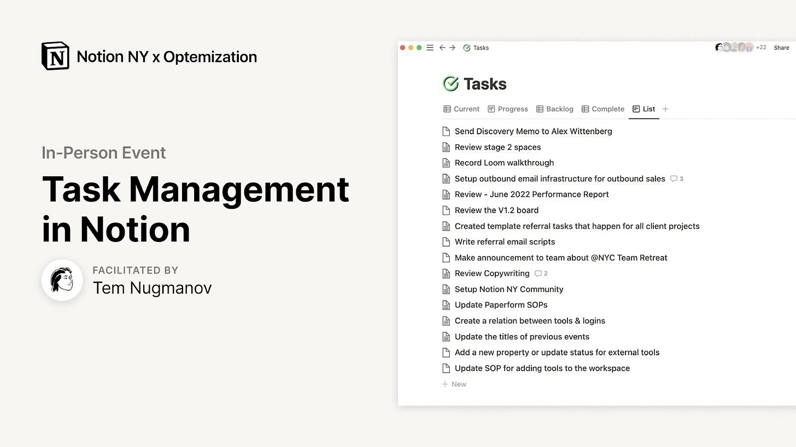The width and height of the screenshot is (796, 447).
Task: Open Update the titles of previous events
Action: pyautogui.click(x=522, y=336)
